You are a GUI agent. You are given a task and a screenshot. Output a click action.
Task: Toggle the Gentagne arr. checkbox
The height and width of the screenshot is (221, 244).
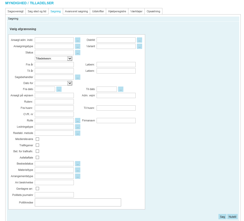click(x=38, y=189)
